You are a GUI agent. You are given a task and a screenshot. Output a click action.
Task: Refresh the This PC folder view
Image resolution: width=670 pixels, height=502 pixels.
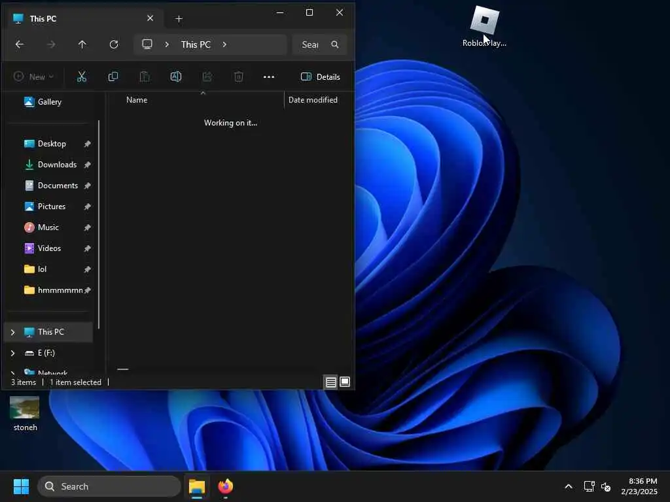pyautogui.click(x=114, y=44)
